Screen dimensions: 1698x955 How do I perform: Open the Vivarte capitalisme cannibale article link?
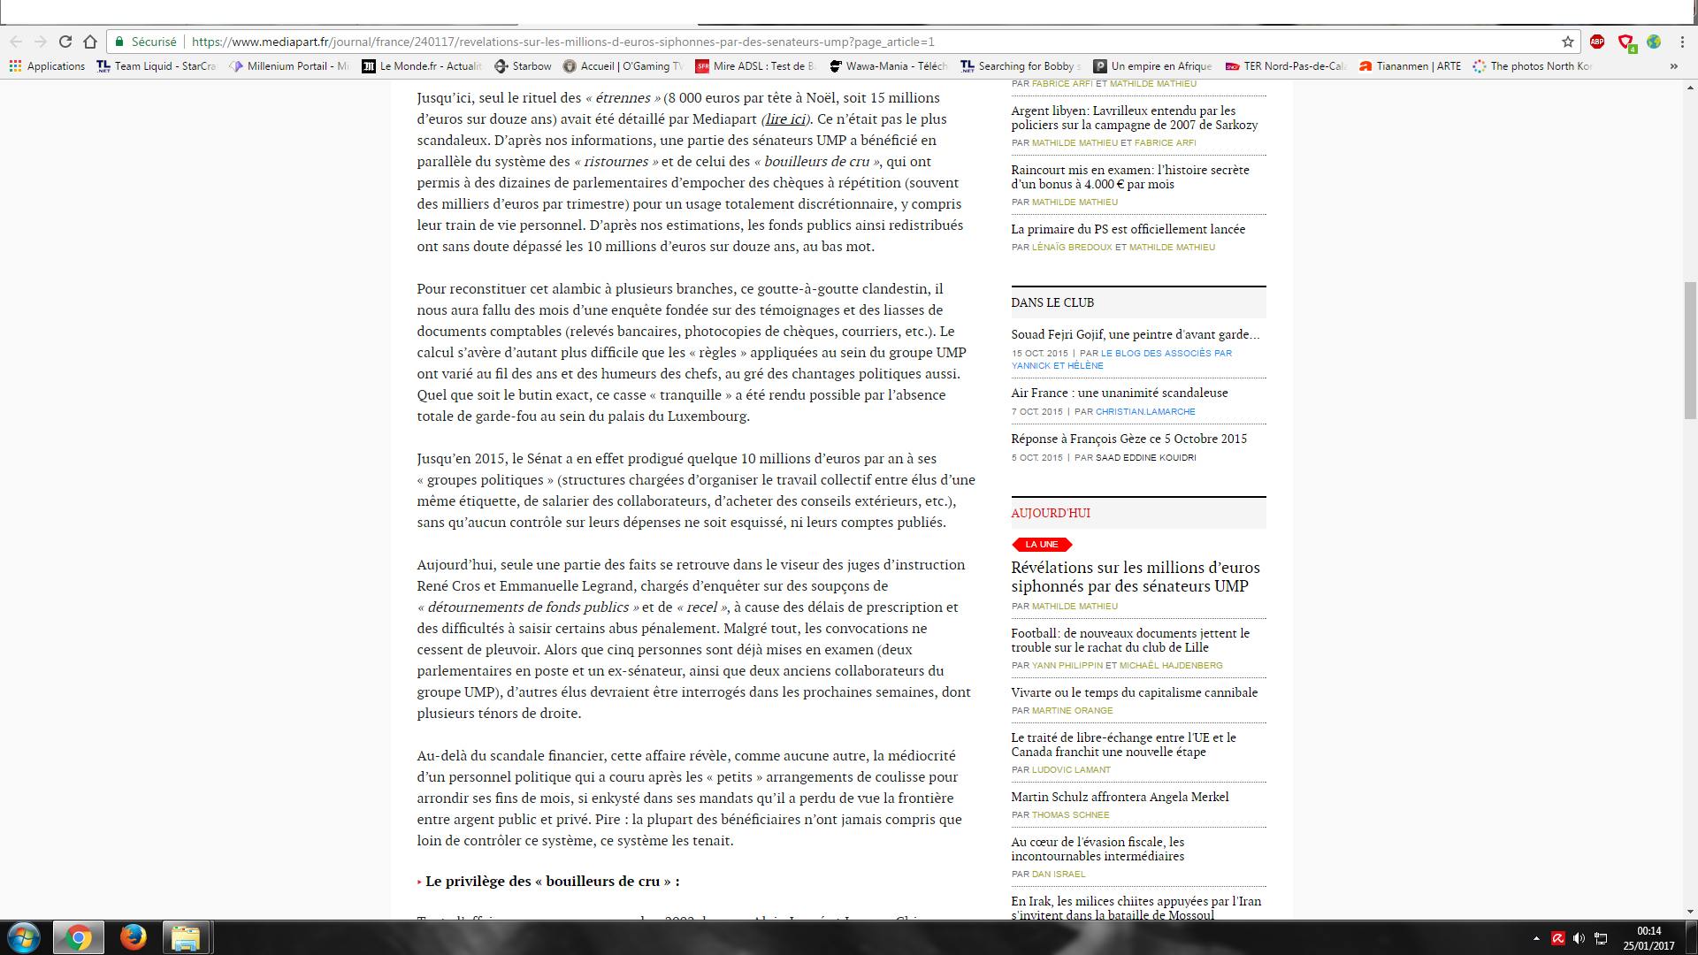point(1134,692)
